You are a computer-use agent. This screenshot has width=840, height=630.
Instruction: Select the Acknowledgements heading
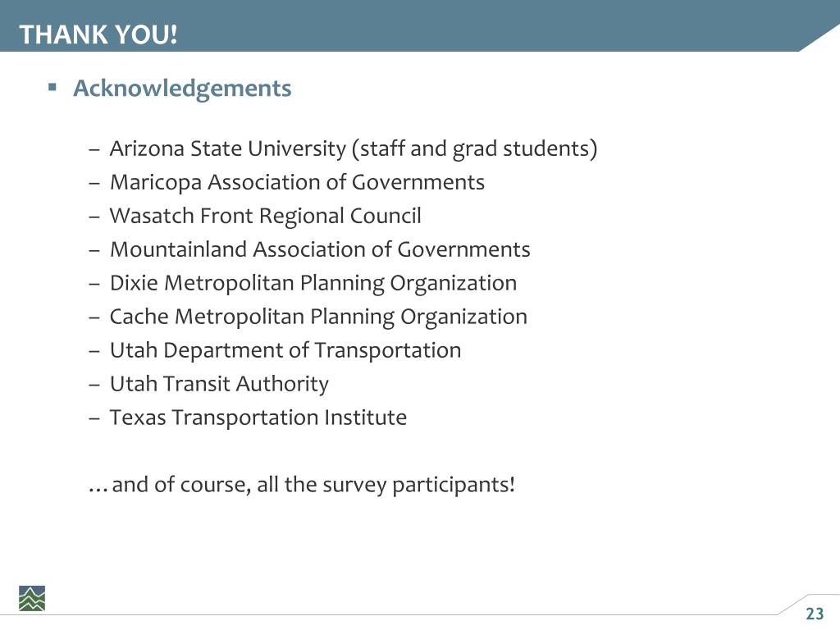(x=182, y=89)
